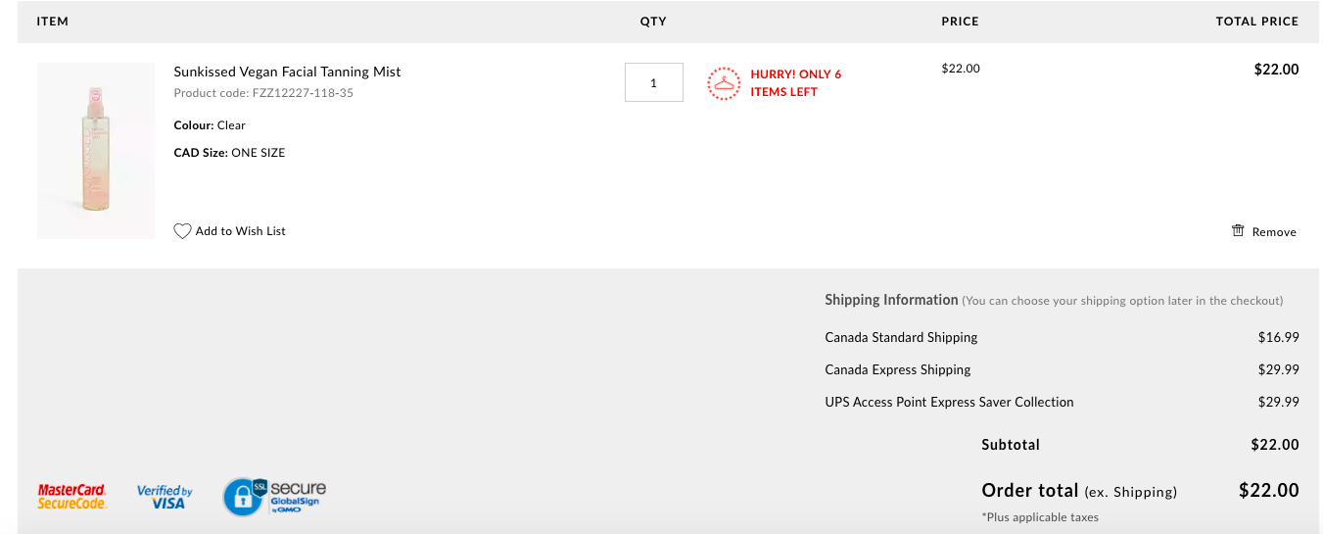Click the Hurry only 6 items left text
The width and height of the screenshot is (1323, 534).
coord(796,83)
